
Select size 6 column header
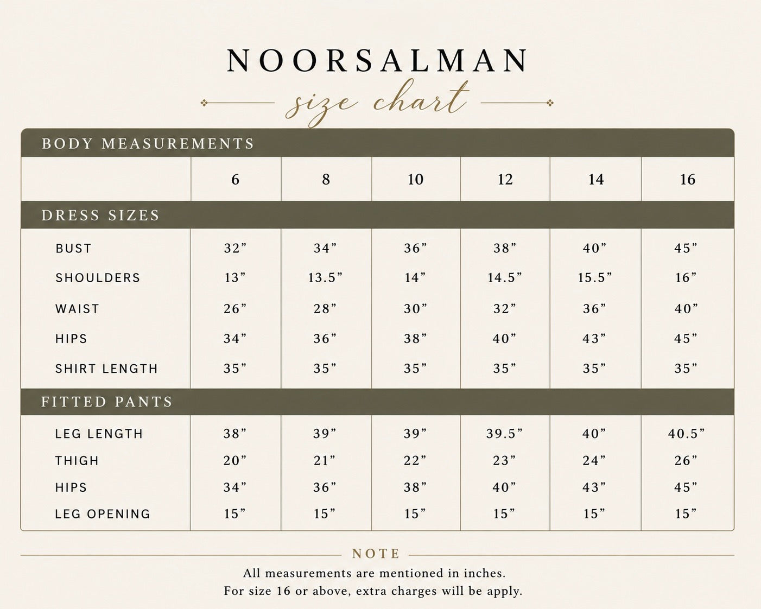[235, 179]
